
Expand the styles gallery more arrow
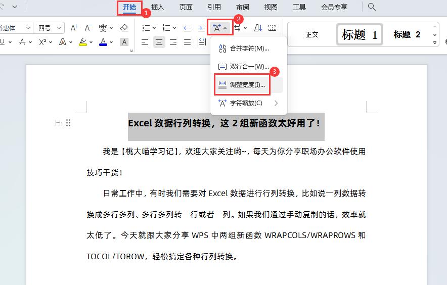click(x=435, y=42)
